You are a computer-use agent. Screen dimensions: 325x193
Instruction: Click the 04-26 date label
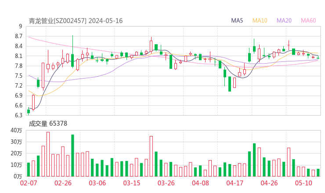[x=269, y=183]
